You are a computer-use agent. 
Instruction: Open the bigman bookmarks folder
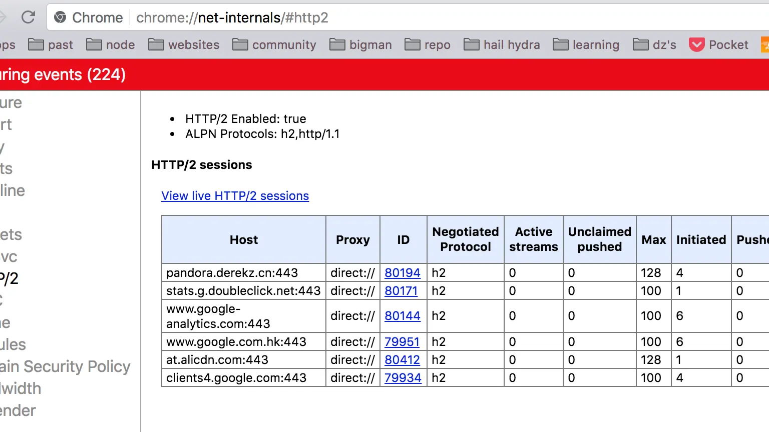coord(360,45)
